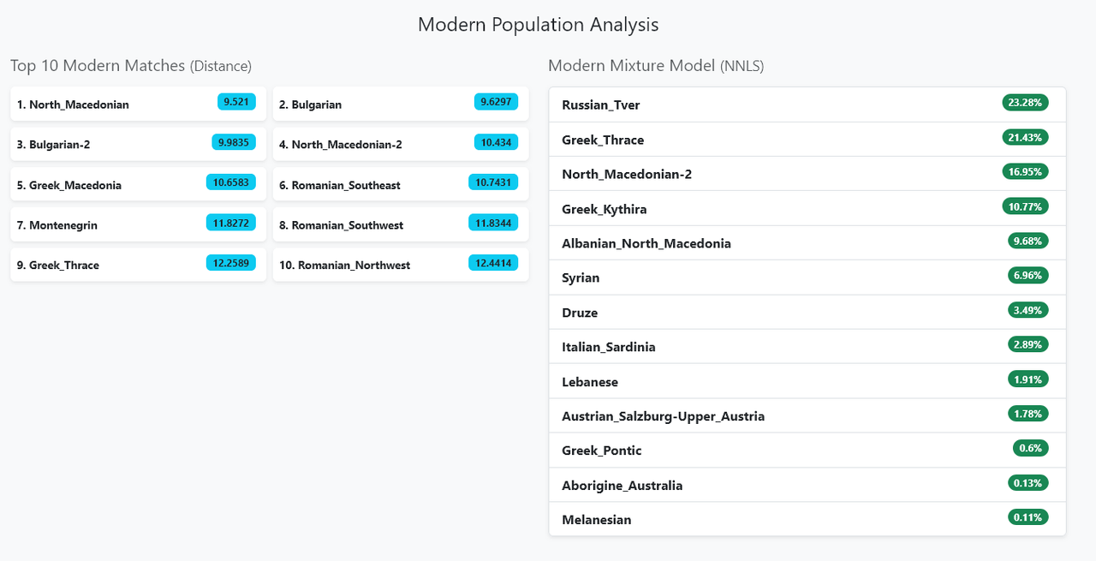Click the 9.521 distance badge
The image size is (1096, 561).
(x=236, y=102)
